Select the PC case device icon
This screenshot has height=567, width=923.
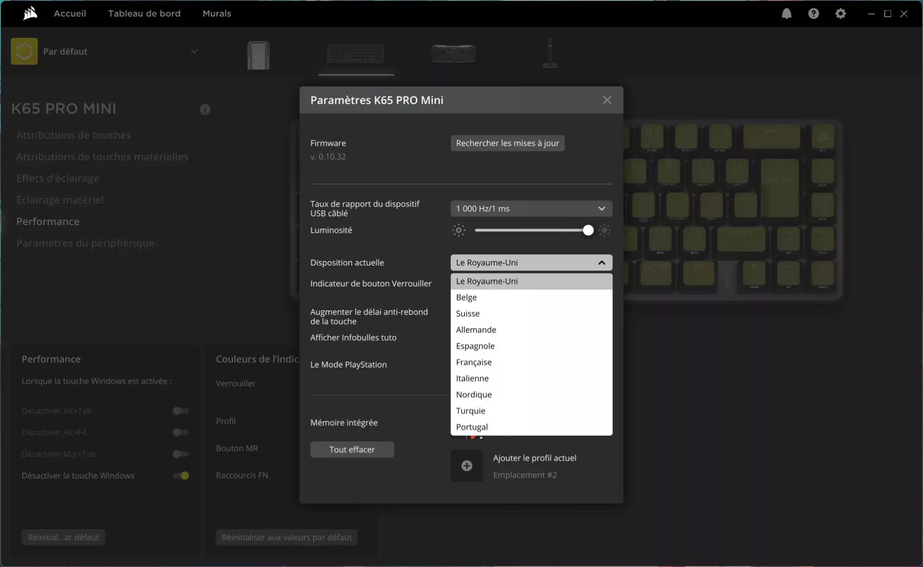(257, 55)
